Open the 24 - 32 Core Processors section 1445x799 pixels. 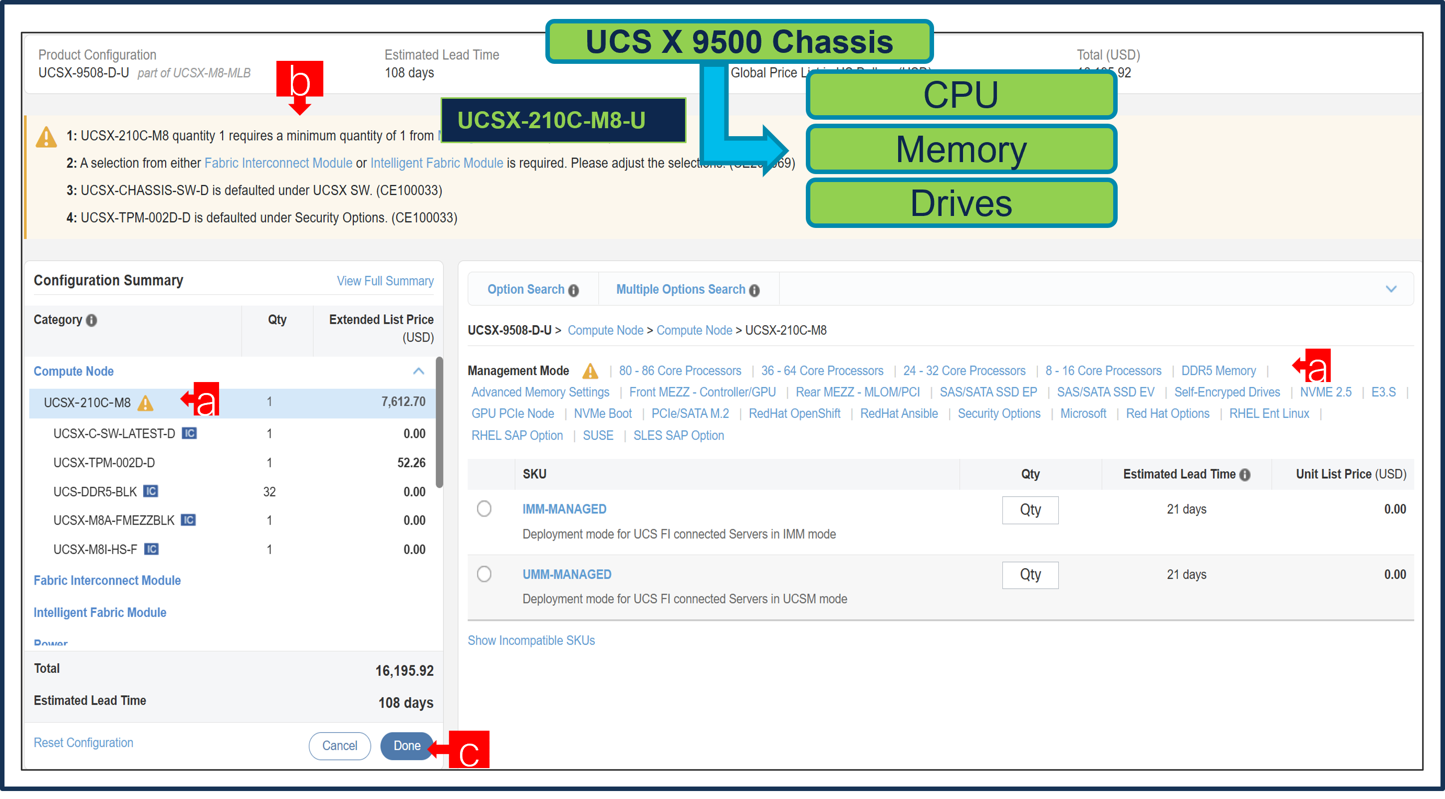click(964, 371)
